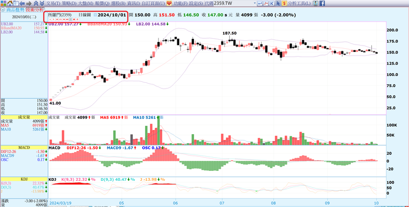409x207 pixels.
Task: Click MA5 6919張 volume legend on chart
Action: [114, 117]
